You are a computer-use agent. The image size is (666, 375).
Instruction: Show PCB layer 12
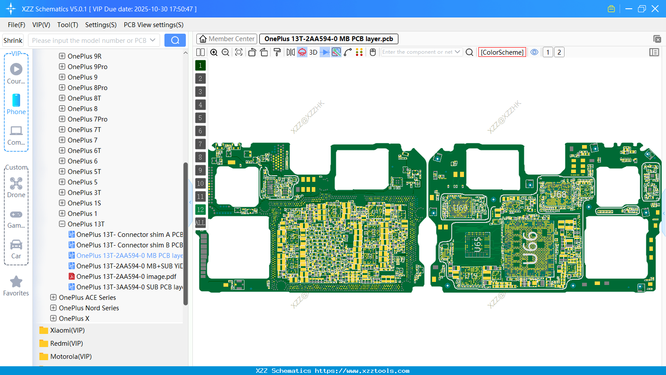200,210
